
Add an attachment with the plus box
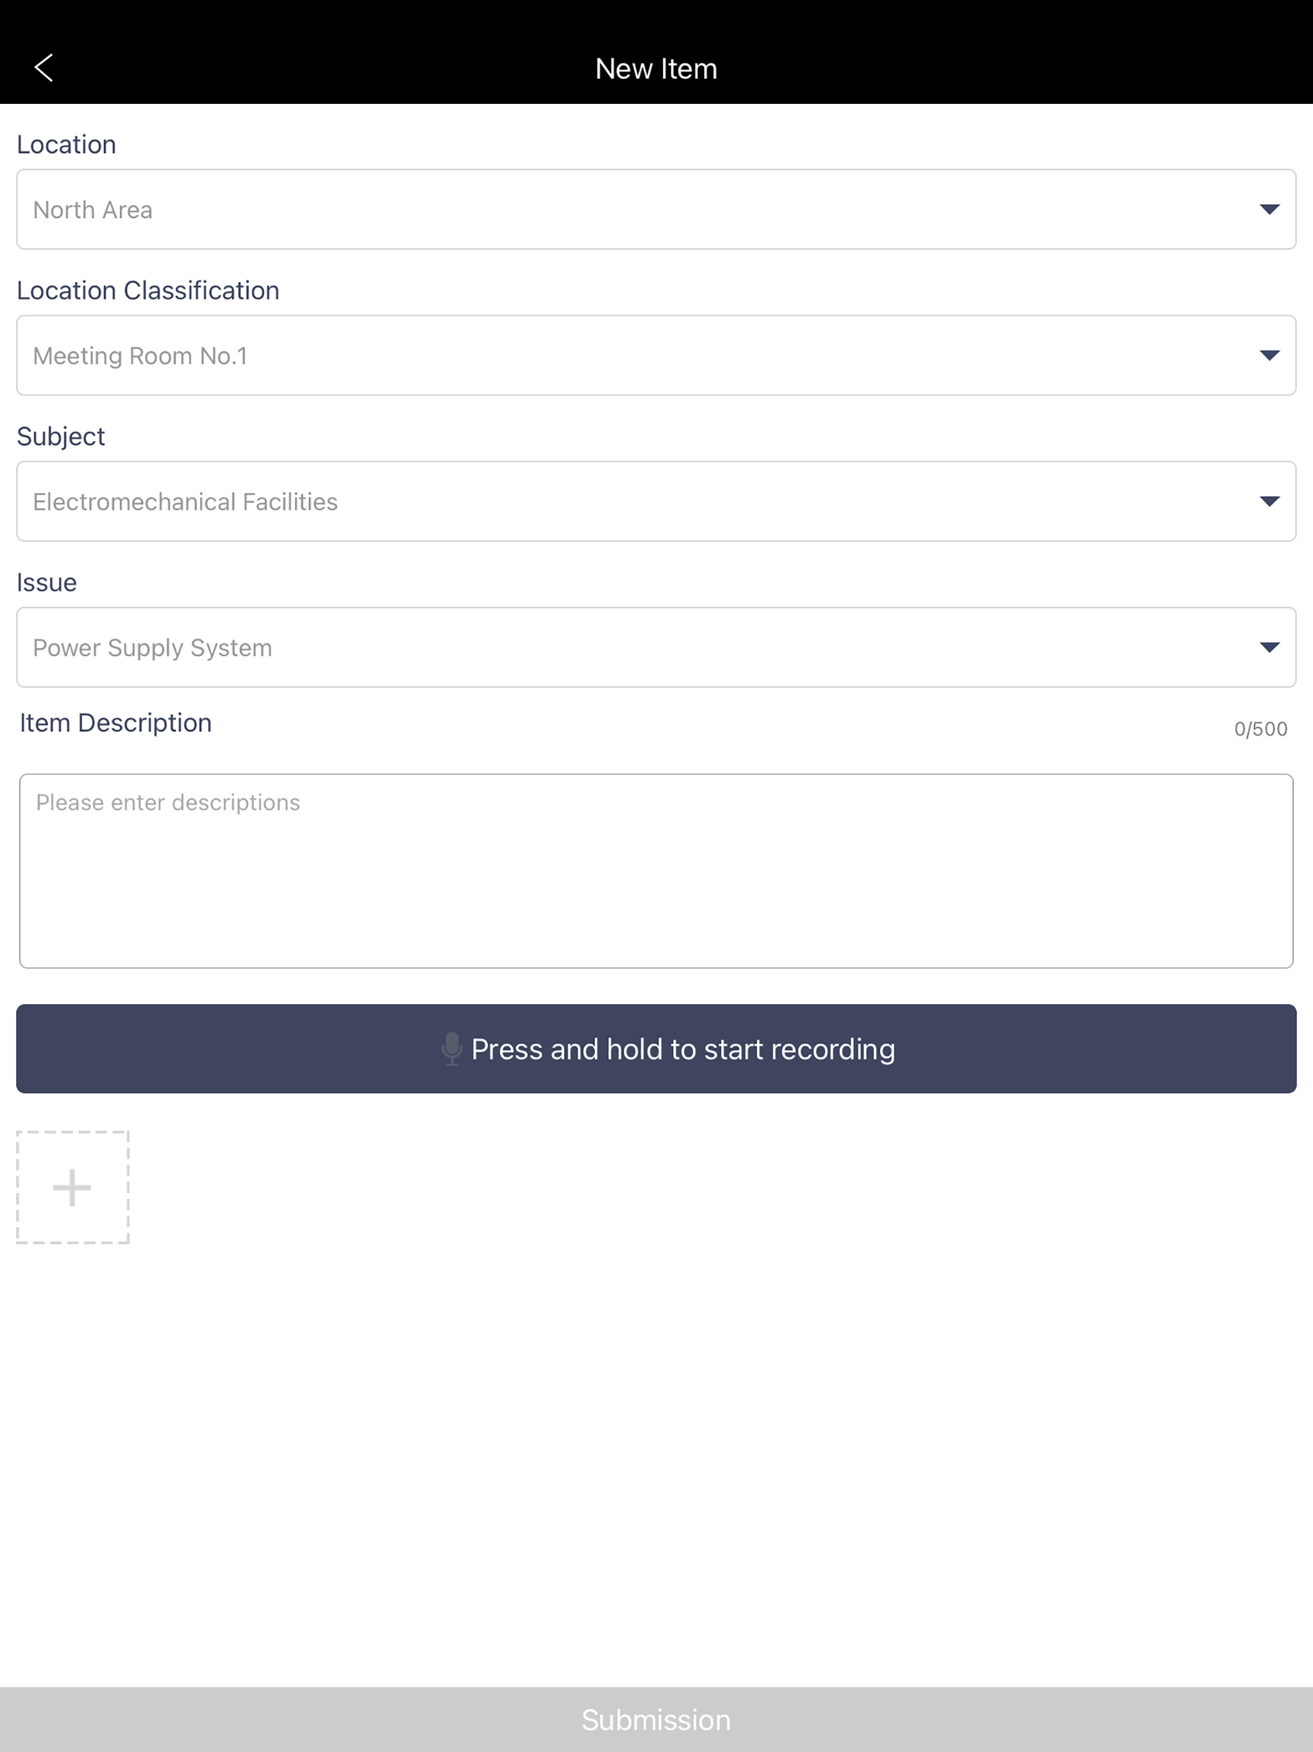pyautogui.click(x=73, y=1187)
